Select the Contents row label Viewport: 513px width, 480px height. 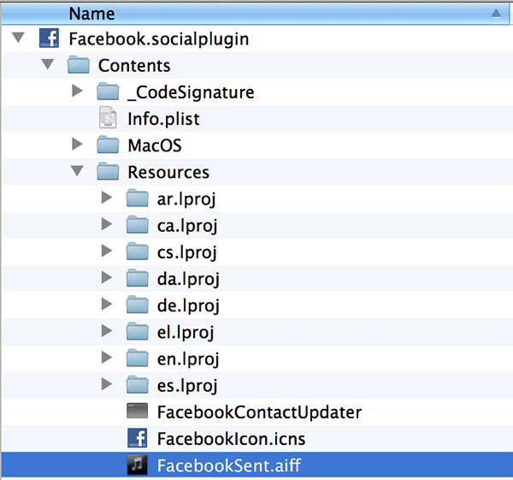pos(134,66)
